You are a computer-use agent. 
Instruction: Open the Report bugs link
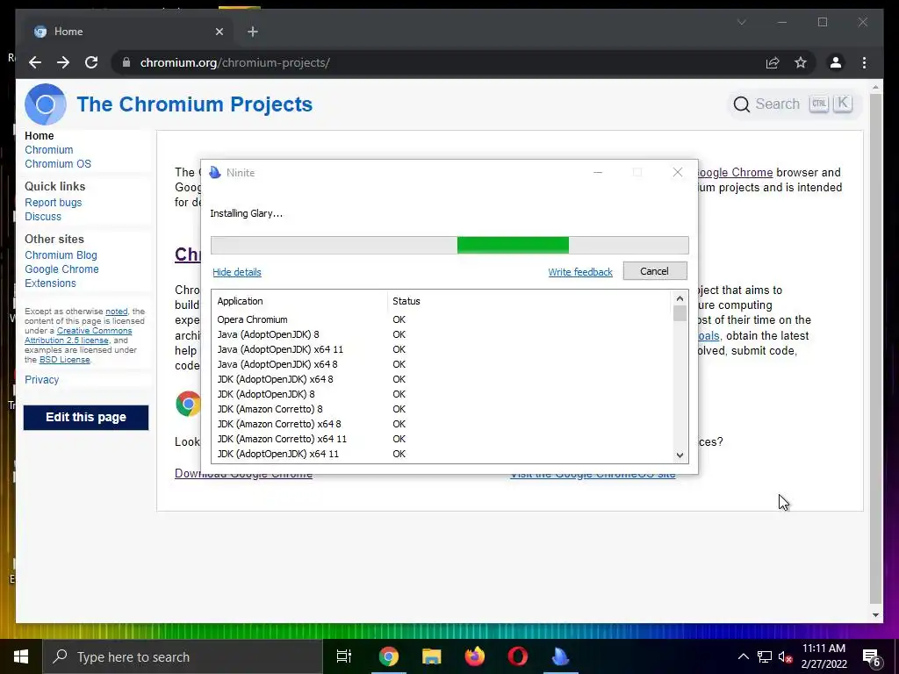[54, 203]
